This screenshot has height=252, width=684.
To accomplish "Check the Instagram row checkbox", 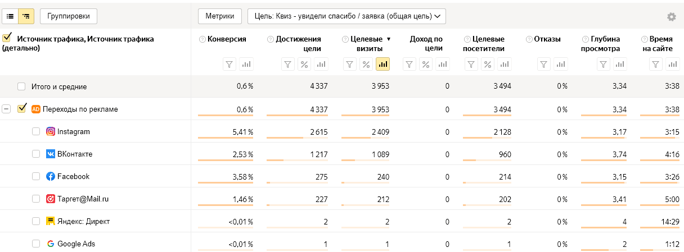I will [36, 131].
